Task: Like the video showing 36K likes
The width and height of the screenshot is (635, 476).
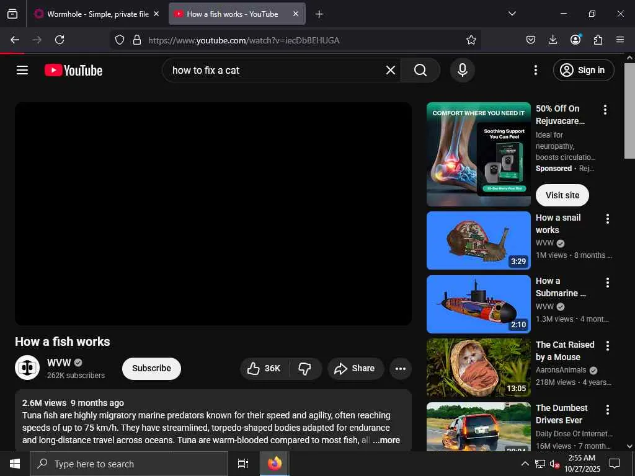Action: pyautogui.click(x=264, y=368)
